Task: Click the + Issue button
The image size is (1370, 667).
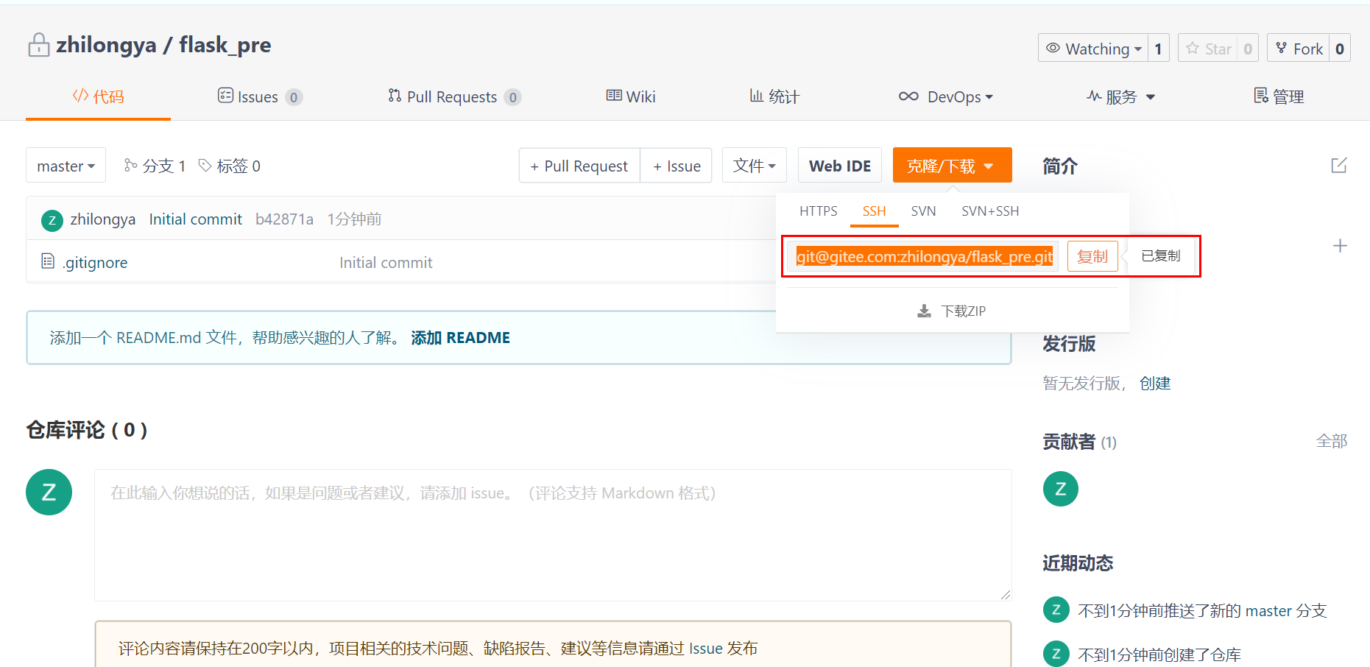Action: pyautogui.click(x=676, y=166)
